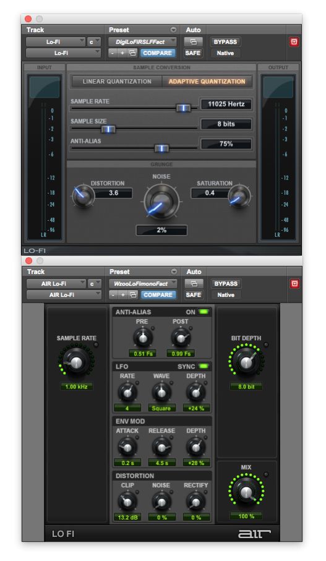Click the Distortion Noise knob in AIR Lo-Fi
Screen dimensions: 326x561
pos(161,502)
